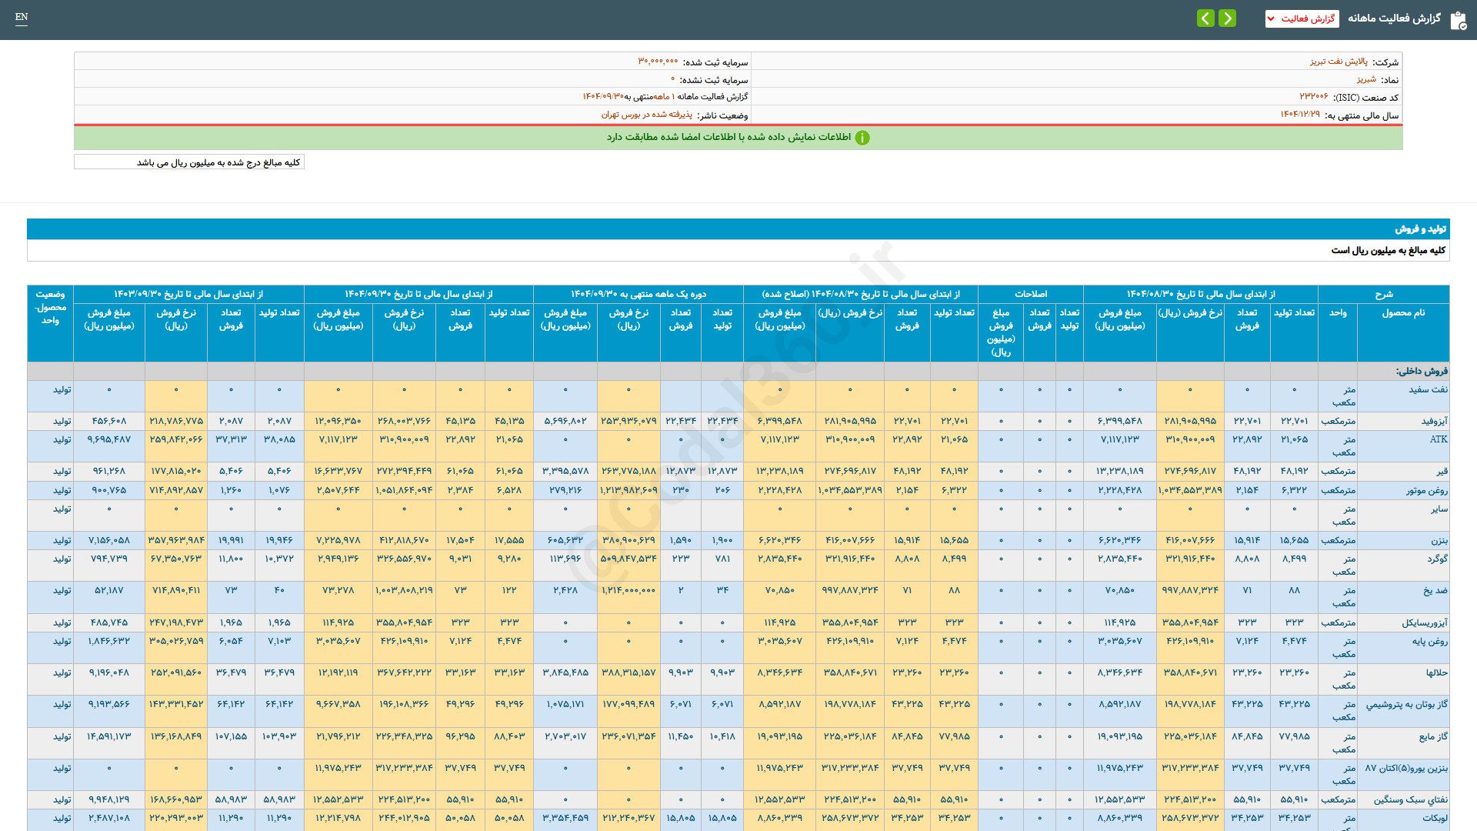
Task: Click the clipboard report icon in header
Action: click(x=1458, y=20)
